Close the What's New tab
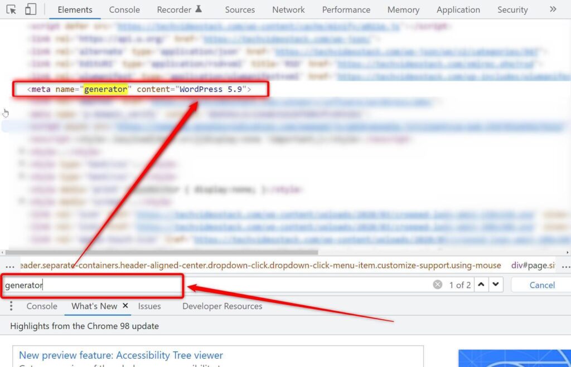Image resolution: width=571 pixels, height=367 pixels. (x=125, y=306)
